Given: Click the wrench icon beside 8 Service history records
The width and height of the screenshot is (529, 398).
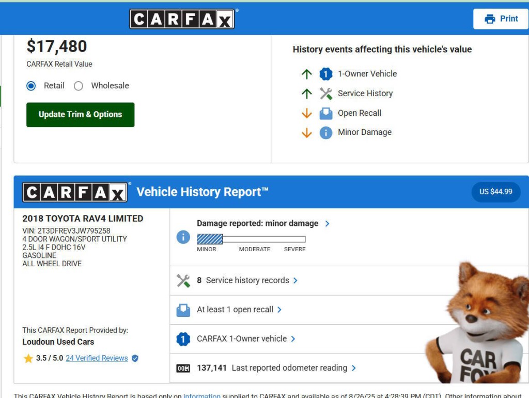Looking at the screenshot, I should [x=183, y=281].
